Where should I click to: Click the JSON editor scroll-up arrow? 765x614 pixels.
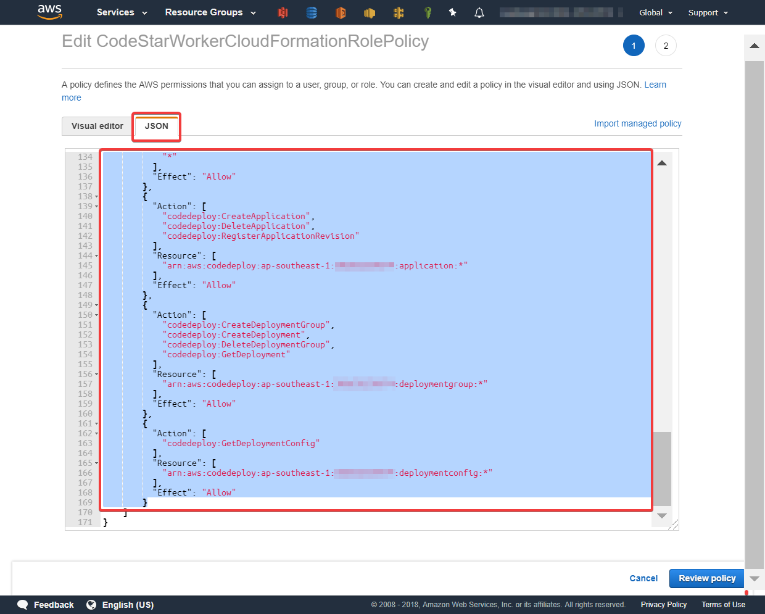click(x=662, y=163)
